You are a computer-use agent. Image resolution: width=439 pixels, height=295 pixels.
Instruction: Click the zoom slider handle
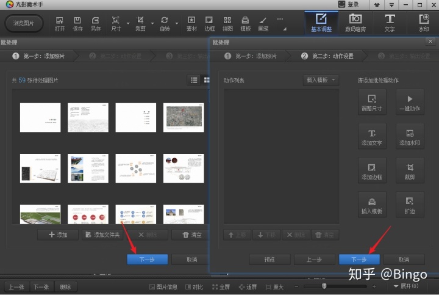pos(324,286)
